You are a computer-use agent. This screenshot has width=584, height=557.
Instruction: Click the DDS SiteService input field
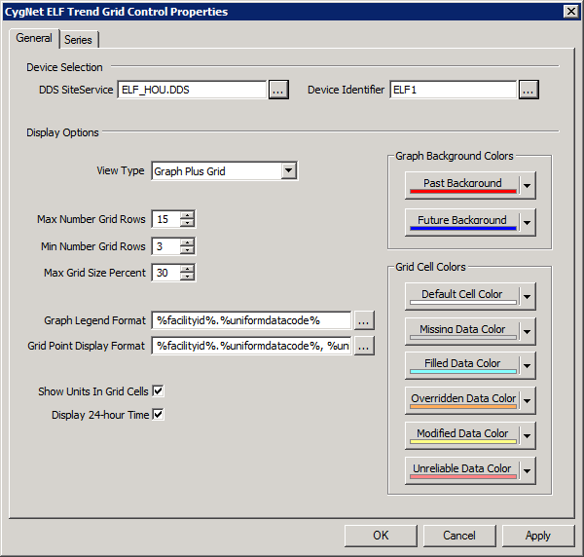click(x=192, y=90)
